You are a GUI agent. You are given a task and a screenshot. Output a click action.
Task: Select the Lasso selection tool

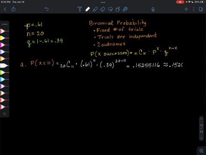(110, 9)
